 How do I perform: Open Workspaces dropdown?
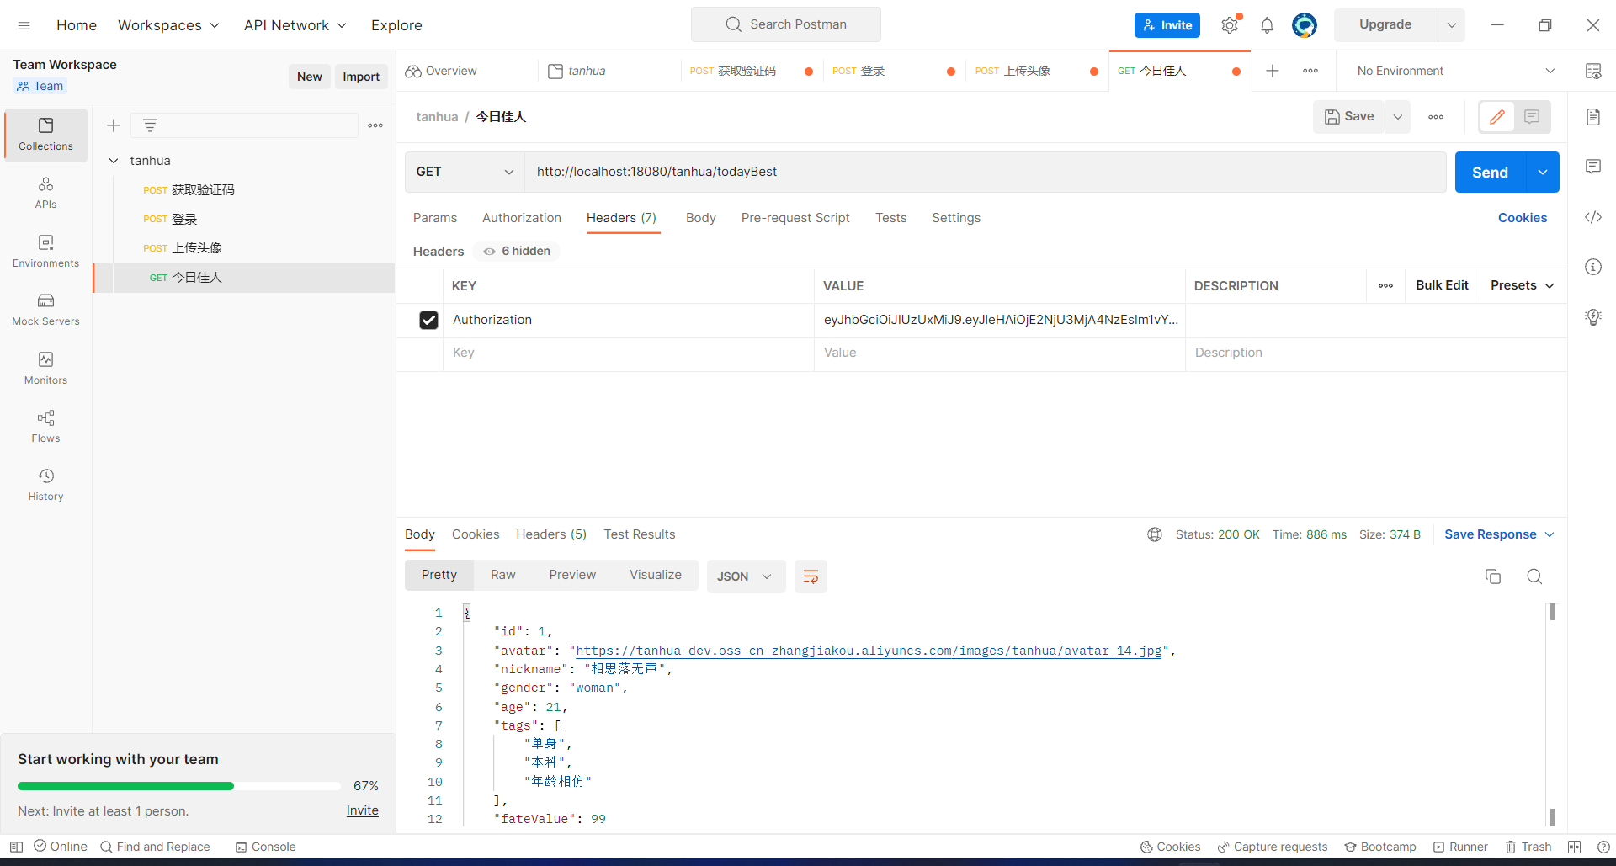pos(168,25)
